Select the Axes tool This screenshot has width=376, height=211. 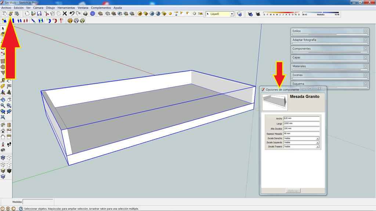click(x=3, y=92)
